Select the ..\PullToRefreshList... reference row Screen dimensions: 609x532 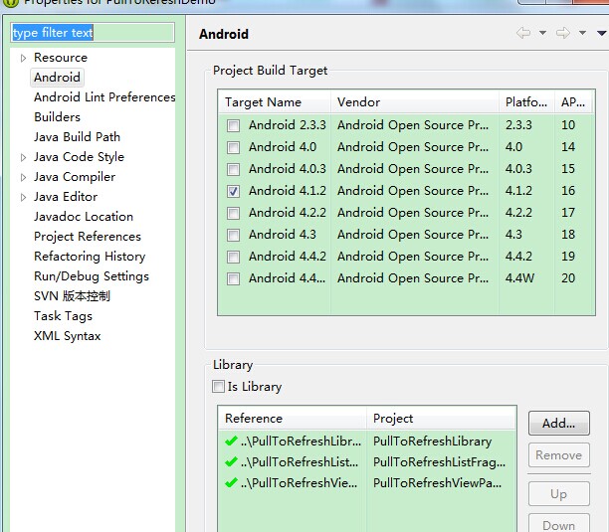367,462
